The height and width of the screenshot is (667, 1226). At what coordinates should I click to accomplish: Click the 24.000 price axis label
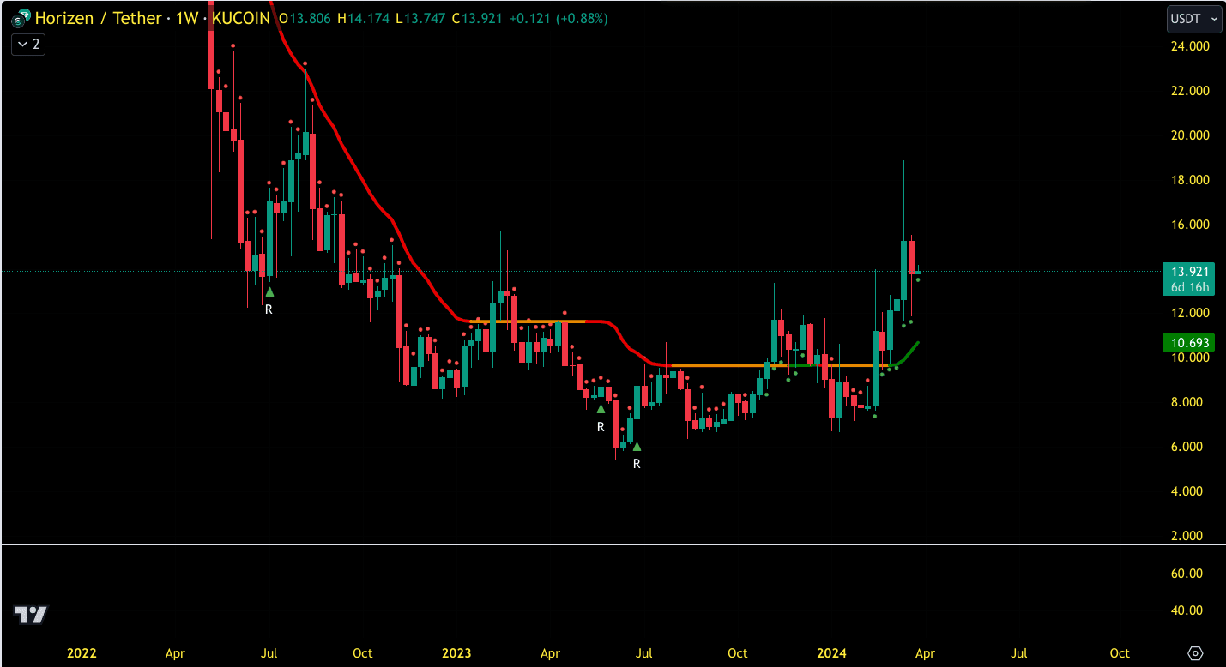1190,45
